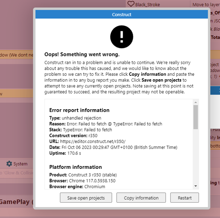
Task: Click the 'Reason: Error: Failed to fetch' line
Action: [x=105, y=124]
